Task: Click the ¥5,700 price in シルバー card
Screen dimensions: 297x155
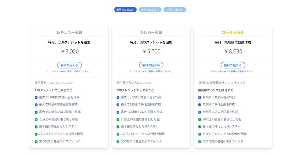Action: tap(151, 51)
